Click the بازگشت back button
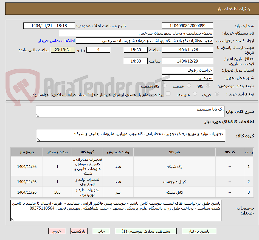The width and height of the screenshot is (259, 240). click(79, 231)
